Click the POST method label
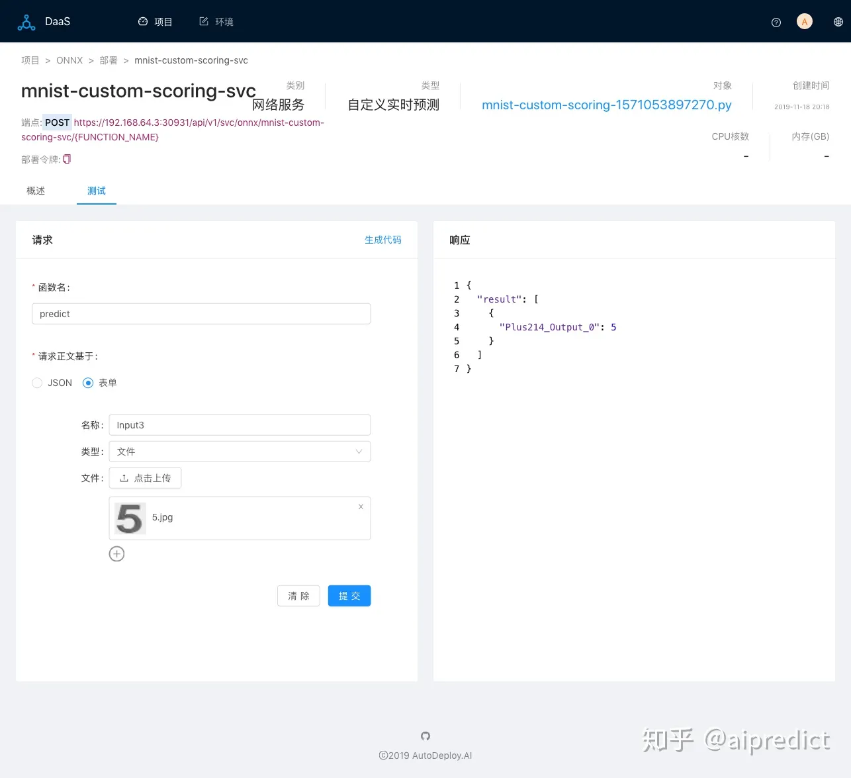This screenshot has height=778, width=851. click(57, 122)
